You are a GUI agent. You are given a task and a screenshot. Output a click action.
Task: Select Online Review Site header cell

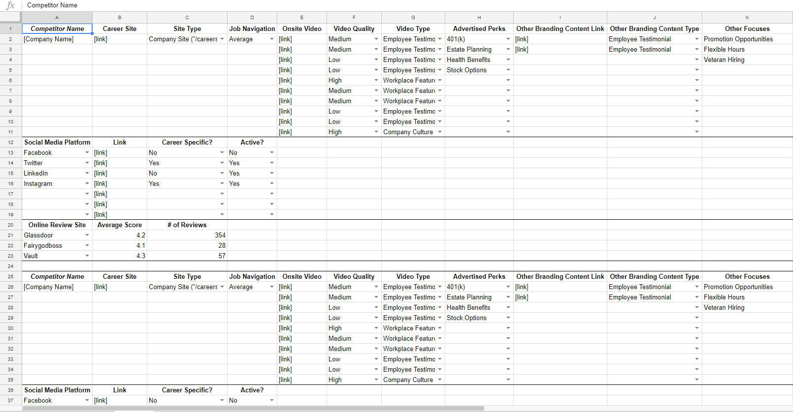57,225
